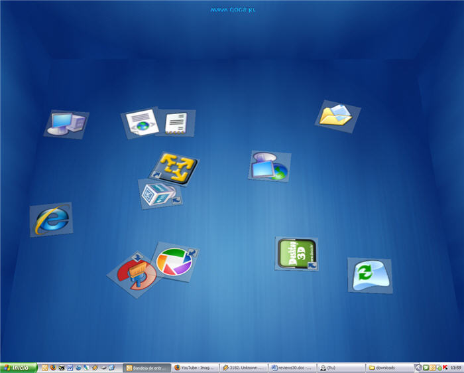Switch to (Ru) taskbar window

[341, 368]
